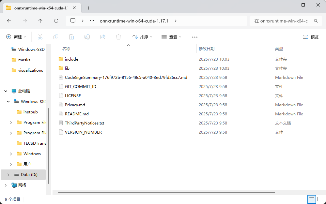The image size is (326, 204).
Task: Expand the Windows folder in tree
Action: [11, 154]
